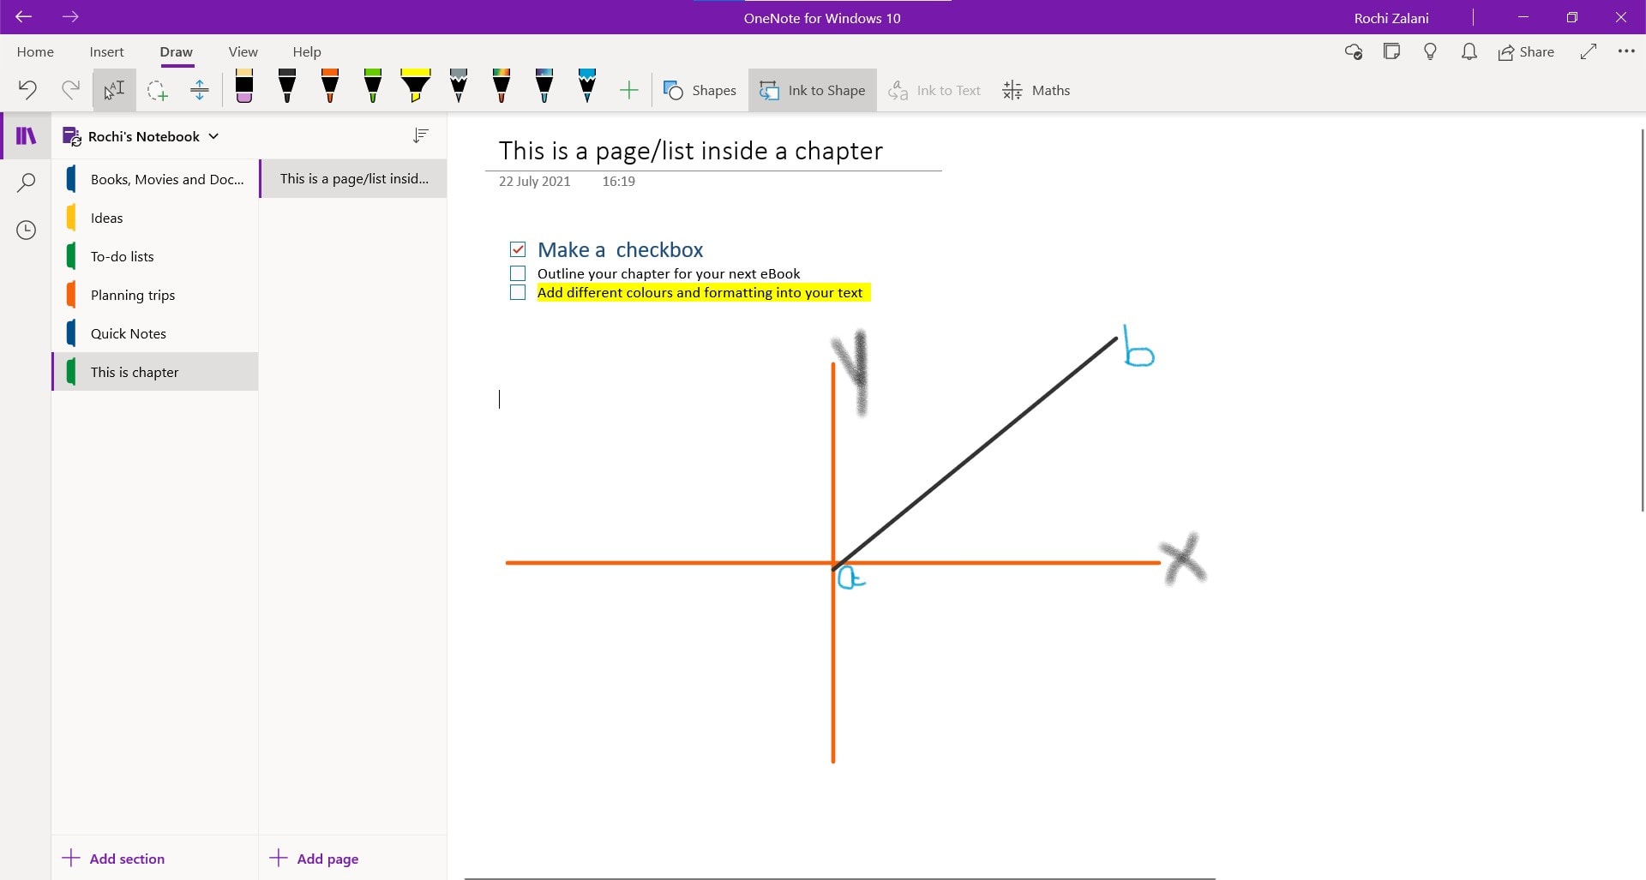Open Recent notes clock icon
This screenshot has width=1646, height=880.
tap(27, 230)
